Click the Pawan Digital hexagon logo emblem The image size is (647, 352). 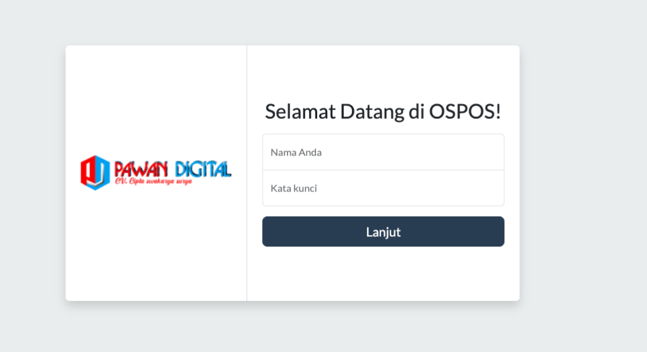[95, 172]
